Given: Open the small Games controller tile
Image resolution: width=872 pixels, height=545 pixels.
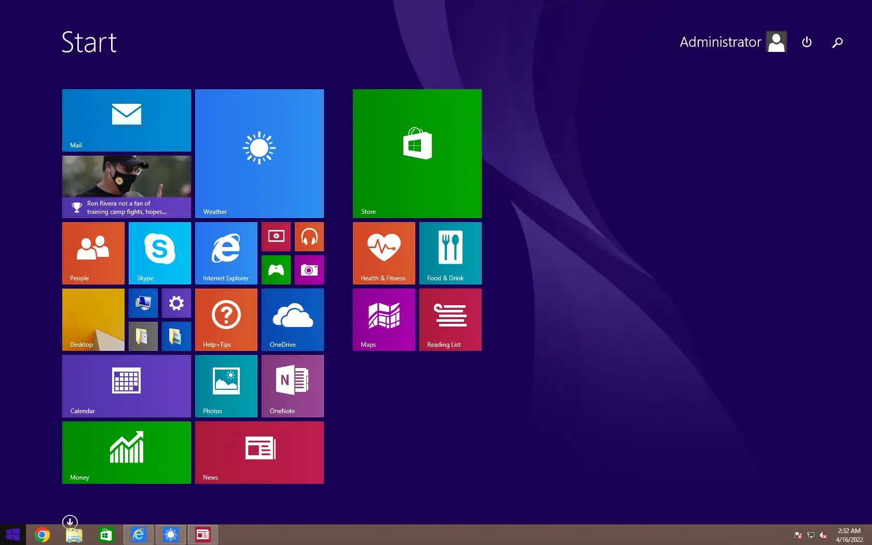Looking at the screenshot, I should [276, 270].
